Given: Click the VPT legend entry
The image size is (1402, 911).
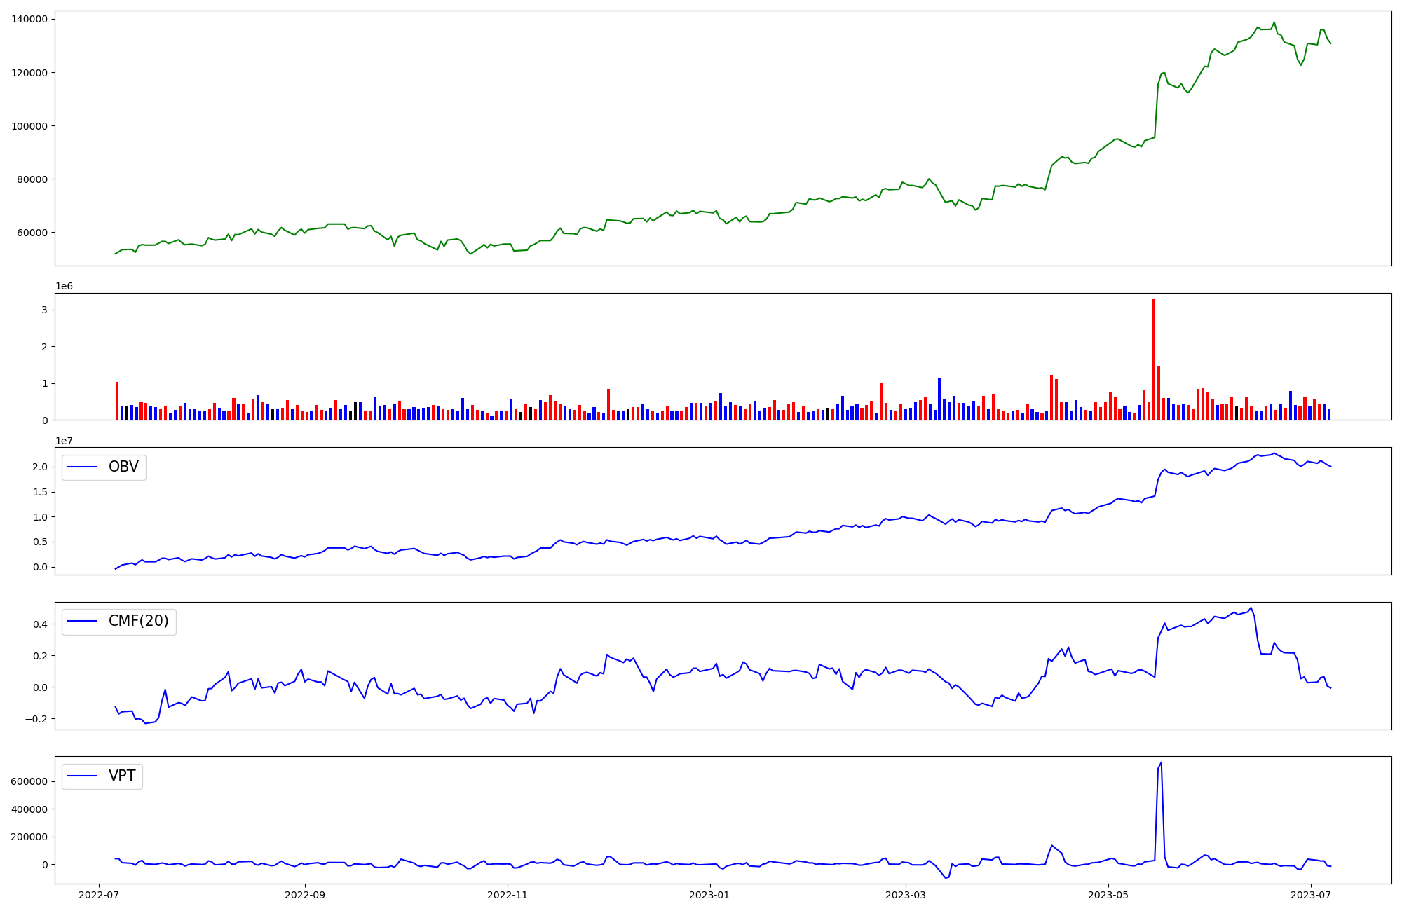Looking at the screenshot, I should (121, 776).
